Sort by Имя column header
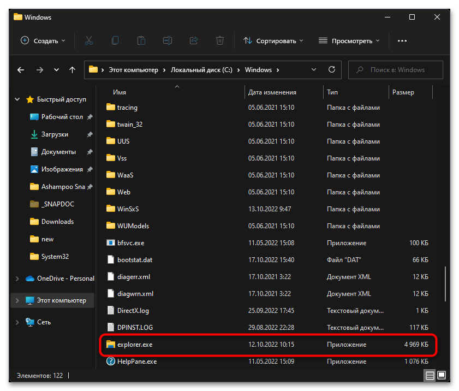 [120, 92]
